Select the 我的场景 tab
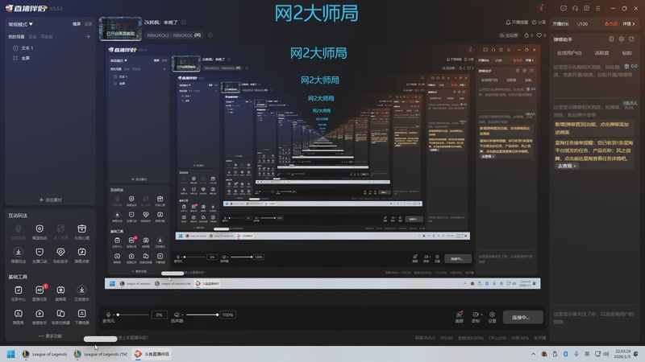Viewport: 645px width, 362px height. point(16,37)
